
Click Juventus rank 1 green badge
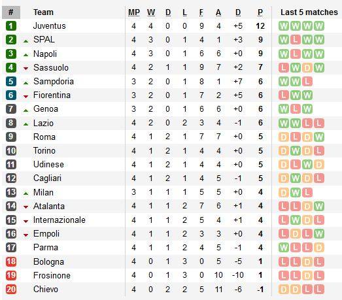(x=11, y=26)
